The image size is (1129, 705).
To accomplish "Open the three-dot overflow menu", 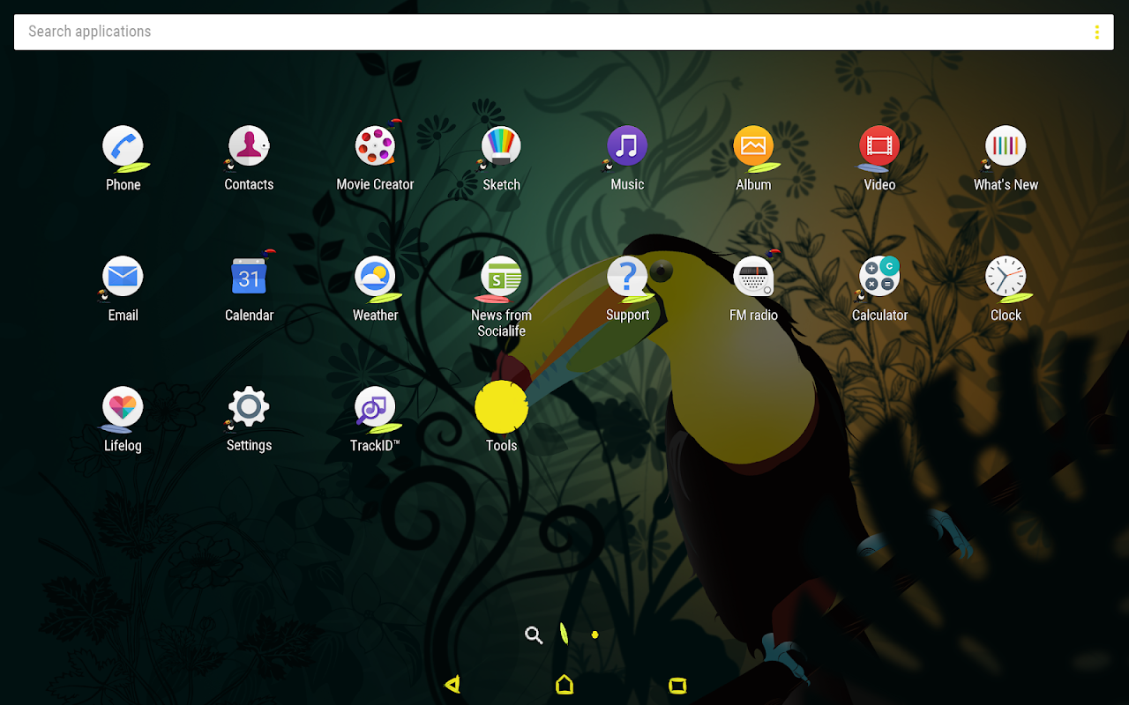I will coord(1096,32).
